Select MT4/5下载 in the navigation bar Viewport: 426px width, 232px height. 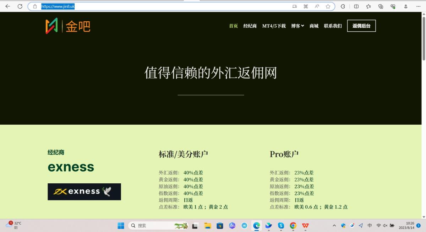point(274,26)
